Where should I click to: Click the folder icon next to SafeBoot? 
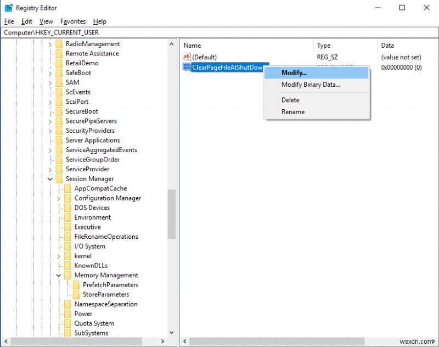[59, 72]
